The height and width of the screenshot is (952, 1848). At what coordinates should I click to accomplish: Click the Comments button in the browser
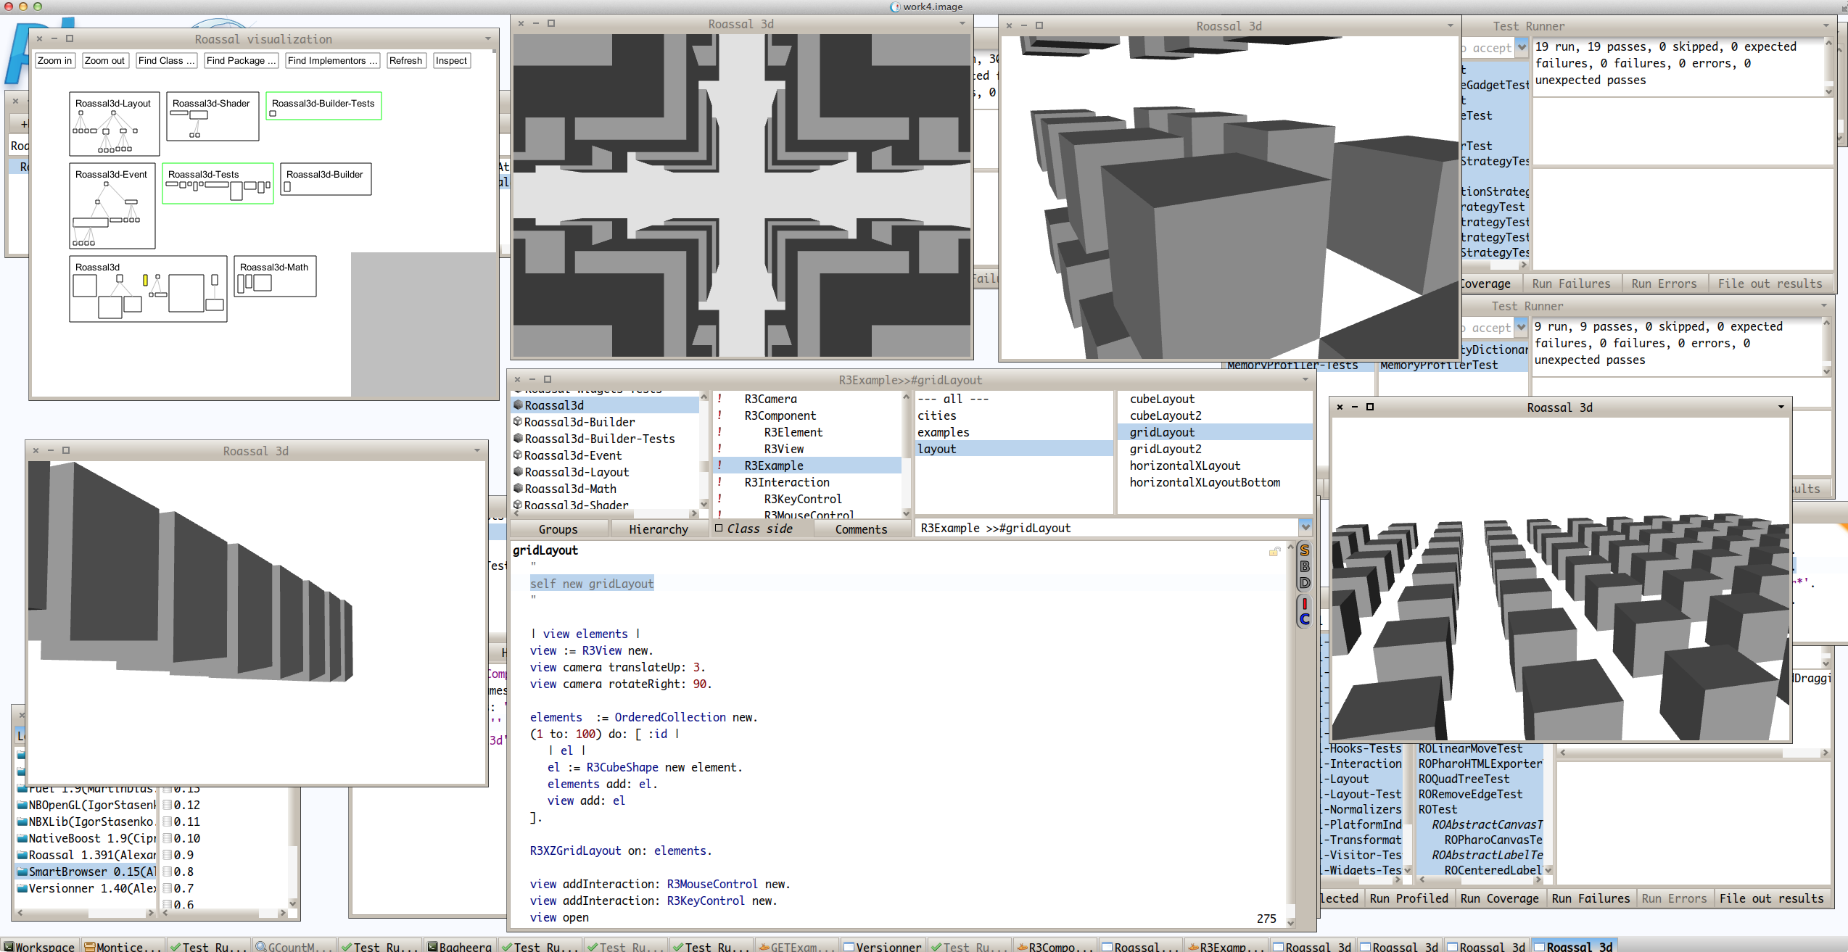pyautogui.click(x=861, y=529)
